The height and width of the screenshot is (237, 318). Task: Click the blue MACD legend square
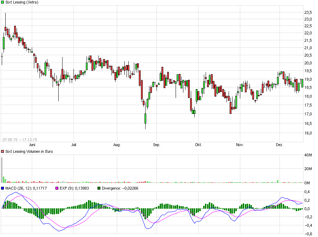[3, 188]
